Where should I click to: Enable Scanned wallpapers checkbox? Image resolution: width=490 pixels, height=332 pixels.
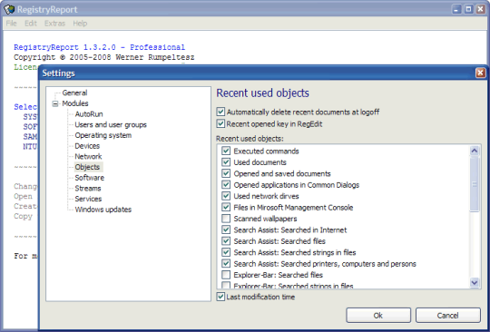click(226, 219)
